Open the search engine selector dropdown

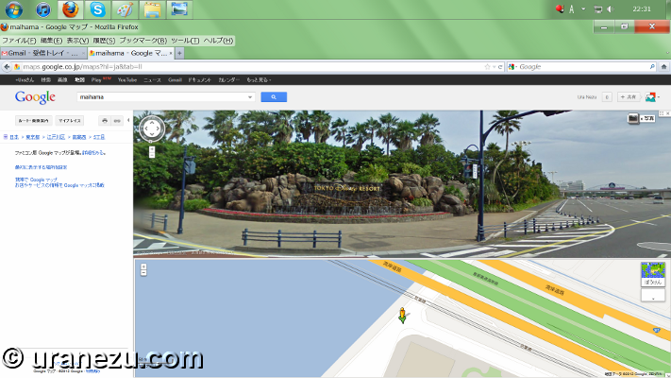click(512, 67)
